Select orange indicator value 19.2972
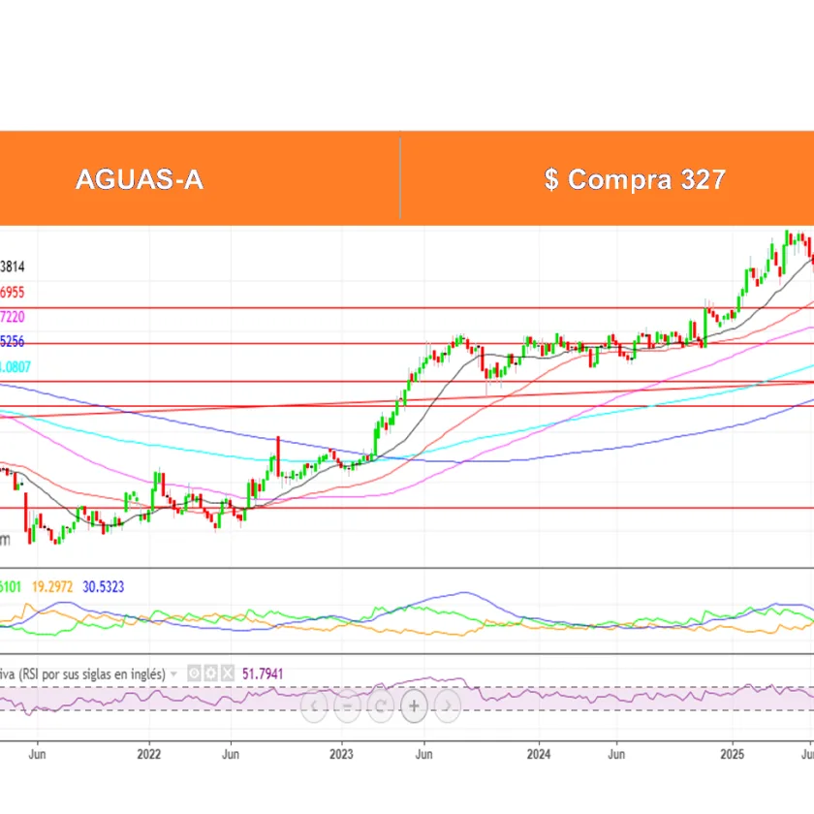Viewport: 814px width, 814px height. tap(52, 586)
